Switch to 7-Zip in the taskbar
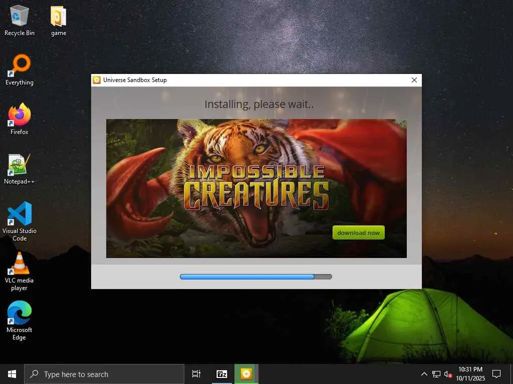Viewport: 513px width, 384px height. click(221, 374)
